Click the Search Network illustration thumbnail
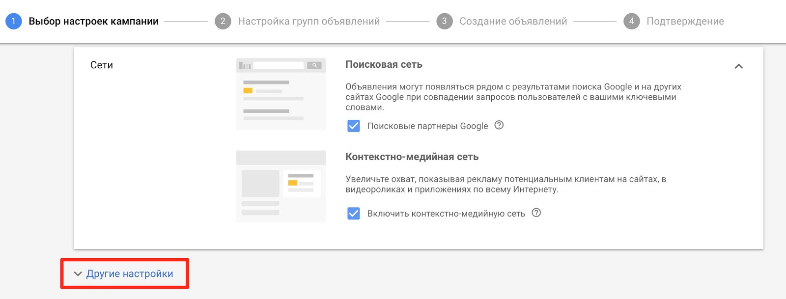 point(281,94)
